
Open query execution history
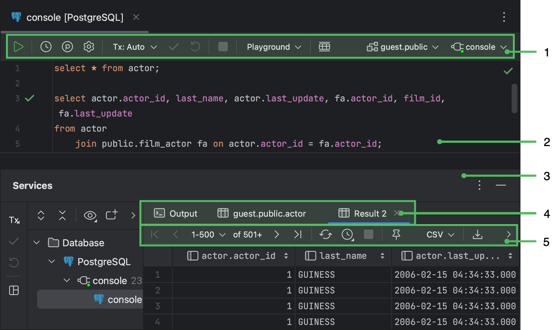[46, 47]
